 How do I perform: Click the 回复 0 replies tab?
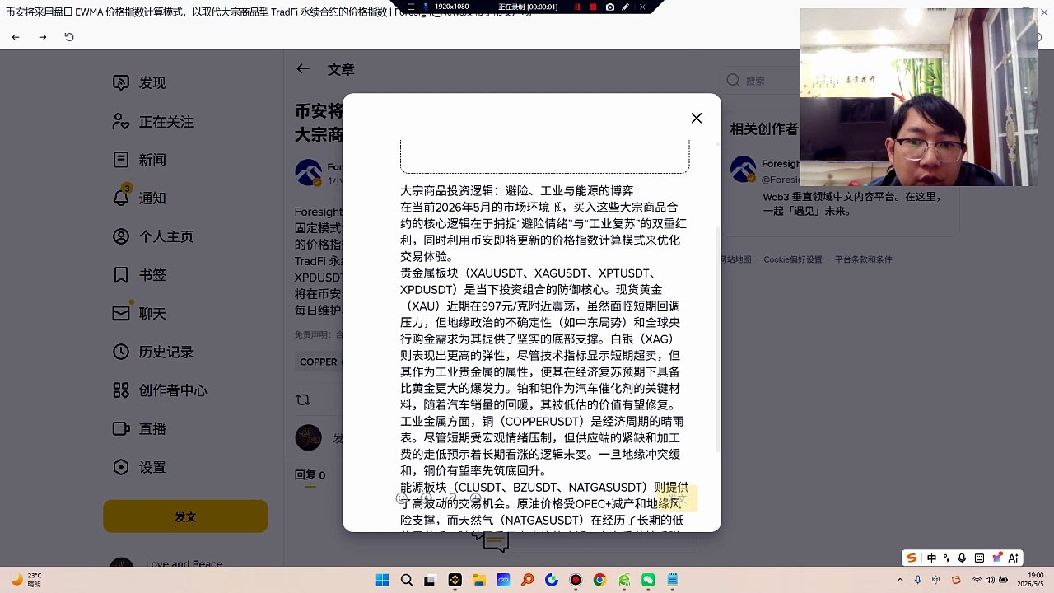(x=310, y=475)
